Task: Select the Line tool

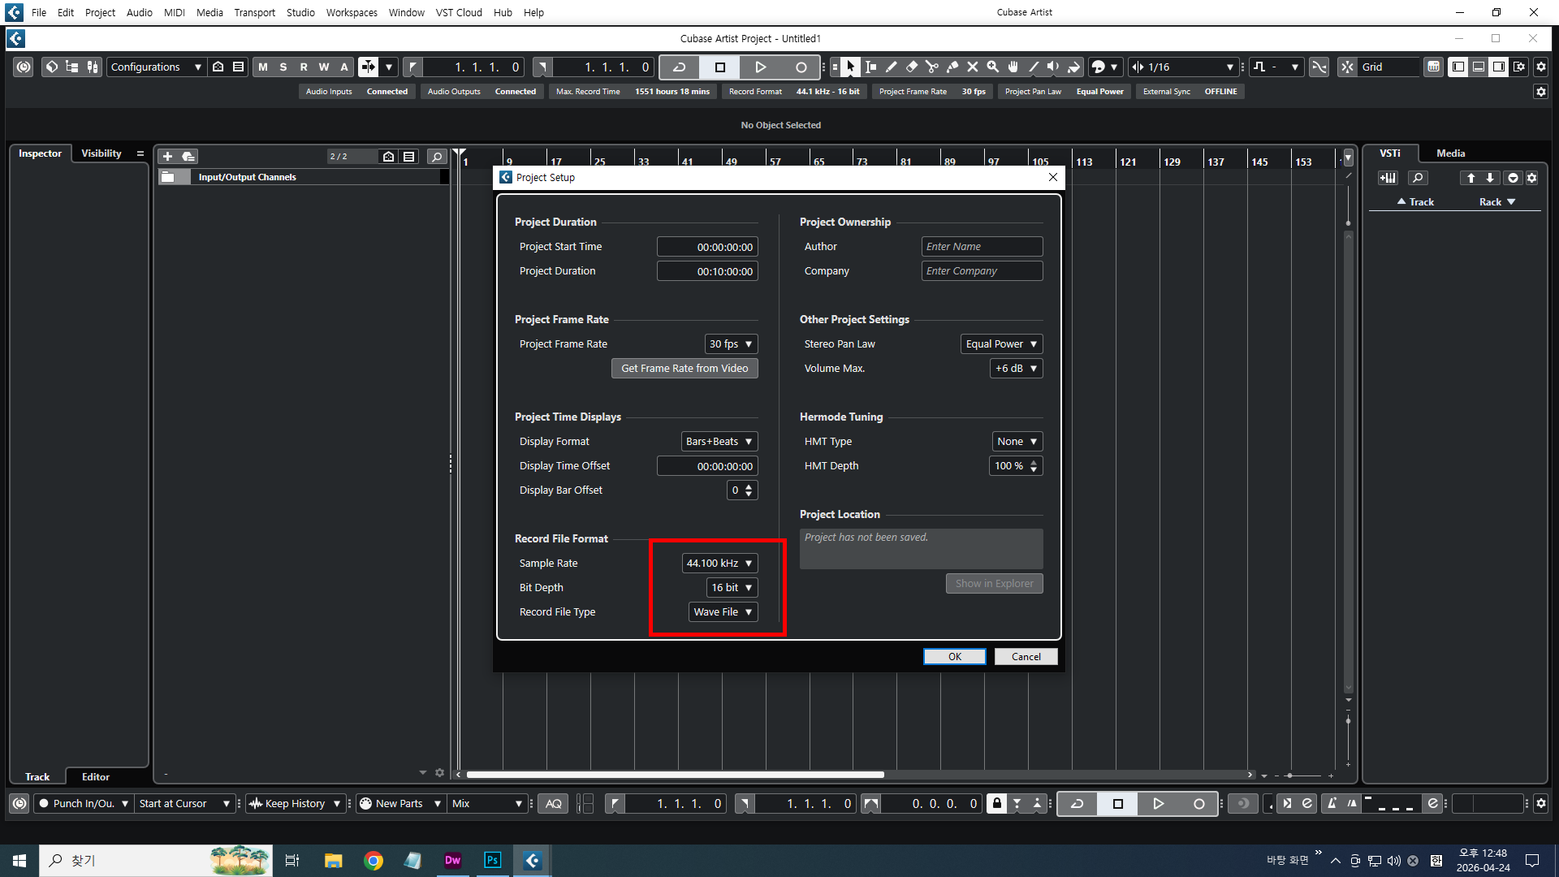Action: (x=1033, y=67)
